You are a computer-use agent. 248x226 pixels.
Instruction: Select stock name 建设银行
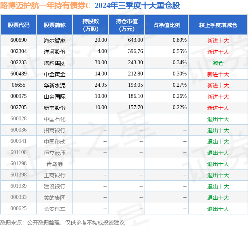[x=55, y=187]
